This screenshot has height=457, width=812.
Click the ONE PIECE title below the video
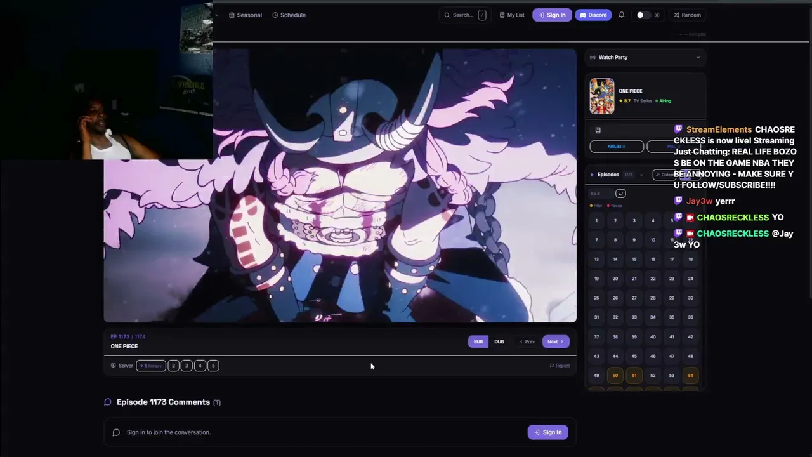click(124, 347)
